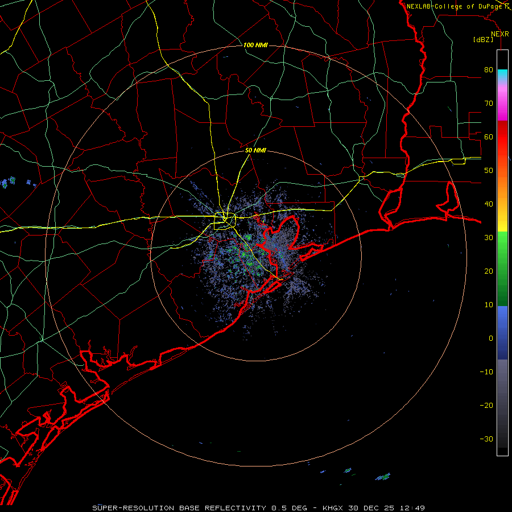This screenshot has height=512, width=512.
Task: Click the pink-magenta segment of the color bar
Action: point(502,101)
